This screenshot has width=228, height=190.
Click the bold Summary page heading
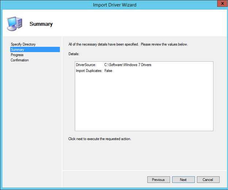click(x=41, y=24)
